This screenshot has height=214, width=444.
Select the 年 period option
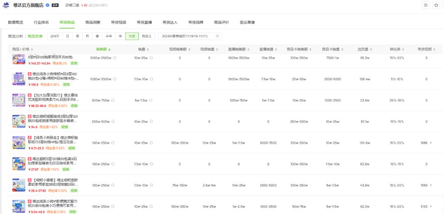[x=120, y=36]
